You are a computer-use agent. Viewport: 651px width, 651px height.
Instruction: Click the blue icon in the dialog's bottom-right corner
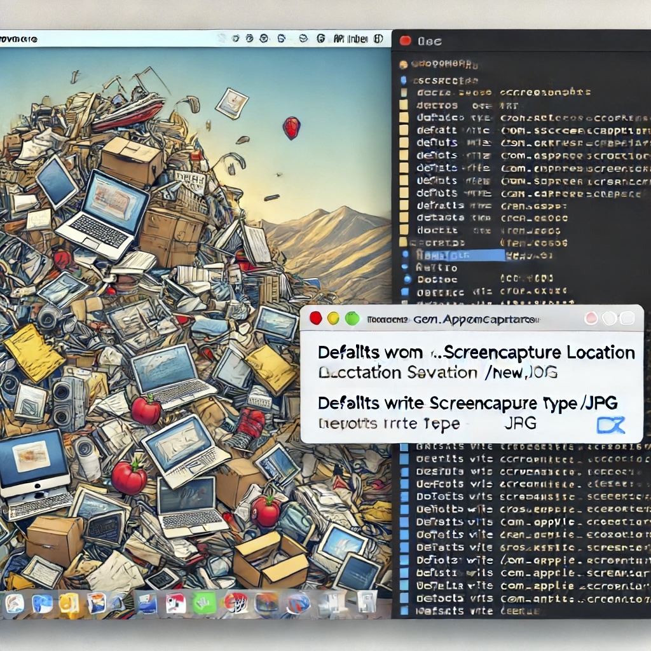tap(610, 425)
